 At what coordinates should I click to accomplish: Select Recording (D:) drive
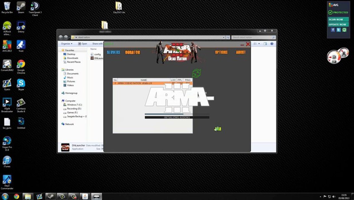coord(74,109)
